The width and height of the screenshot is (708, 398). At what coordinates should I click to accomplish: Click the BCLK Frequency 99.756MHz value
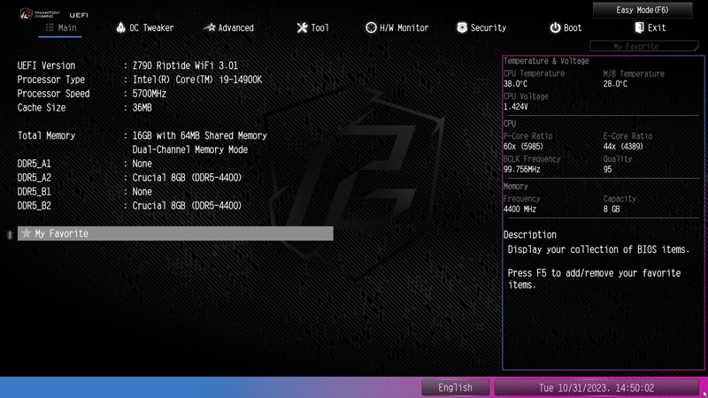521,169
